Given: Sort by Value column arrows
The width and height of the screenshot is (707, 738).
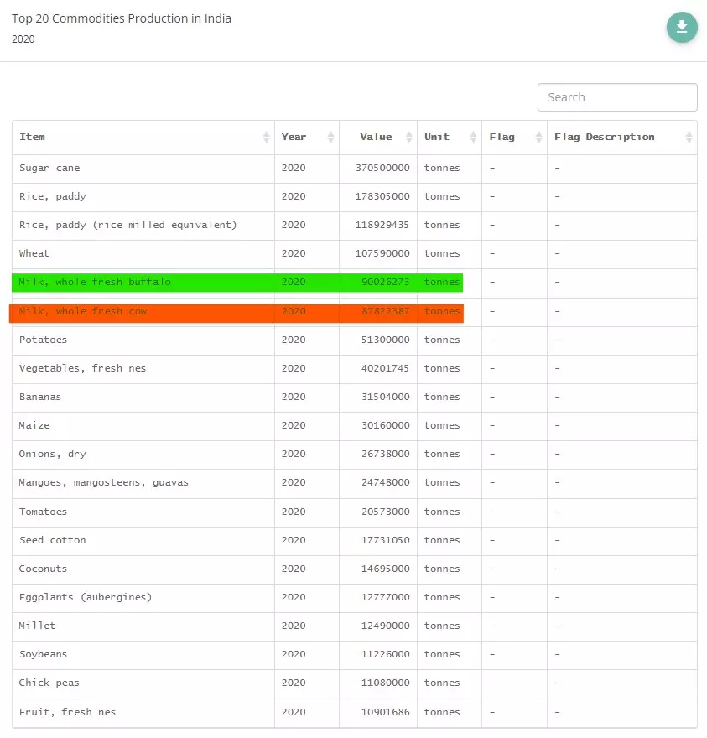Looking at the screenshot, I should point(408,137).
